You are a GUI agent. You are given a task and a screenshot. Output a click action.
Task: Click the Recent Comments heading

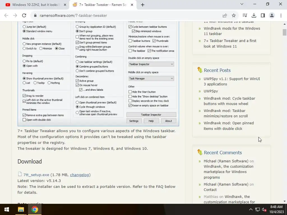pos(223,153)
